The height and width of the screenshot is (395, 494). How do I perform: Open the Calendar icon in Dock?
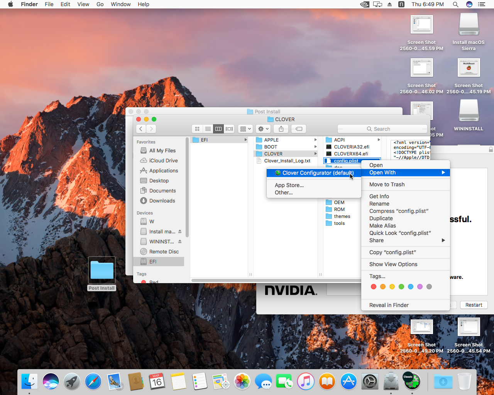(x=157, y=381)
